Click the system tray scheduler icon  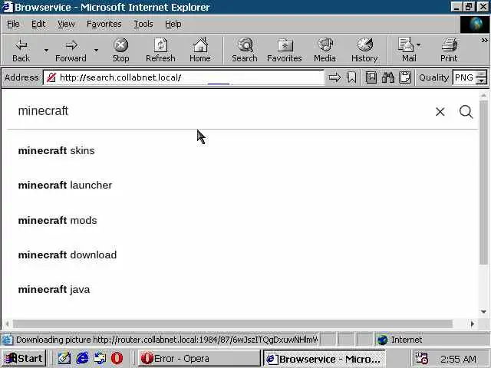tap(421, 358)
